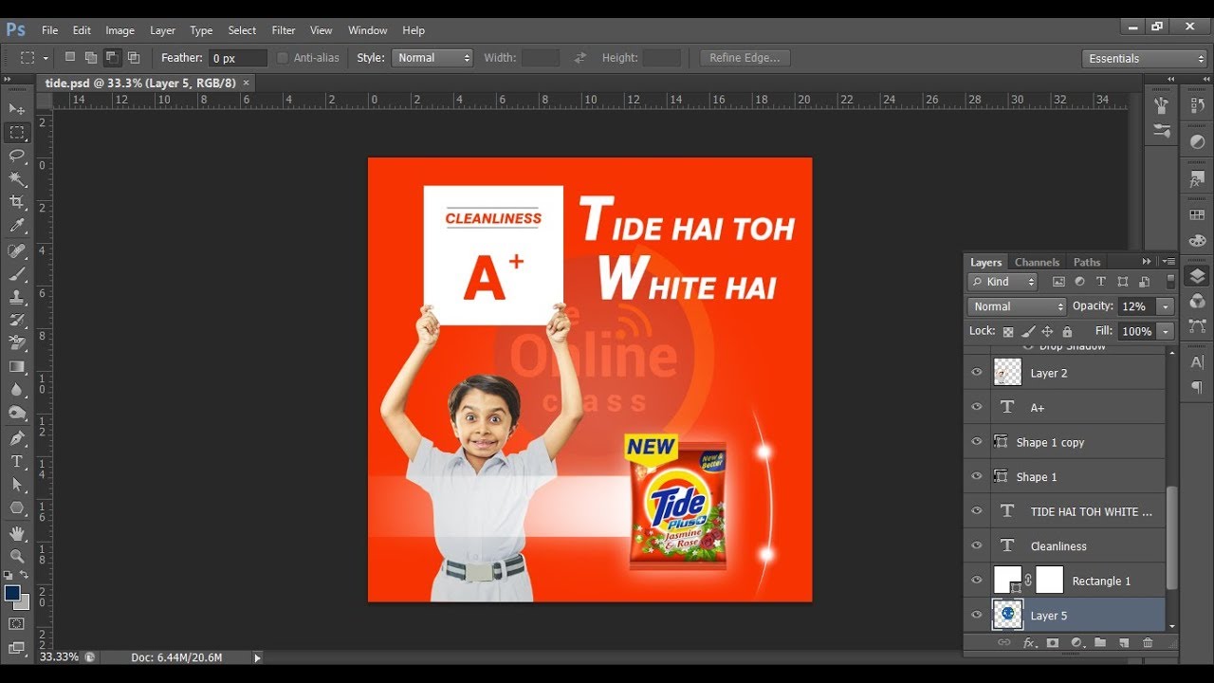Select the Move tool
The width and height of the screenshot is (1214, 683).
17,109
